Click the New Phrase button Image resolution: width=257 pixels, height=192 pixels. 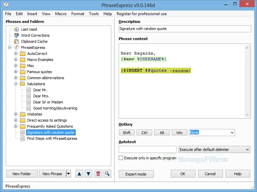tap(52, 174)
